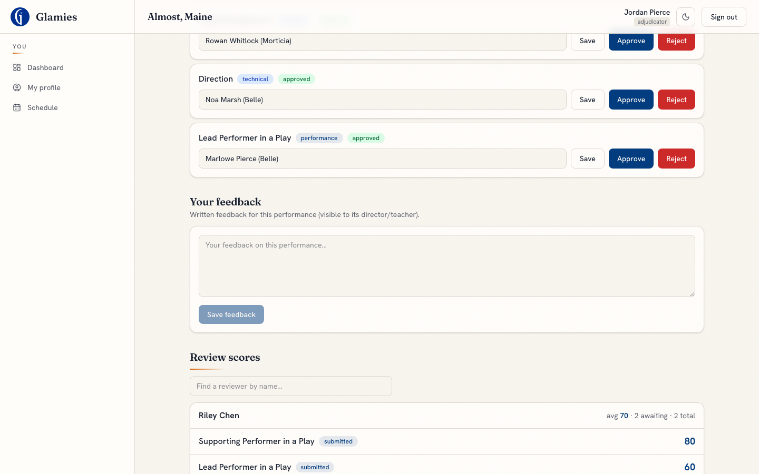This screenshot has width=759, height=474.
Task: Click the Glamies brand name
Action: tap(56, 17)
